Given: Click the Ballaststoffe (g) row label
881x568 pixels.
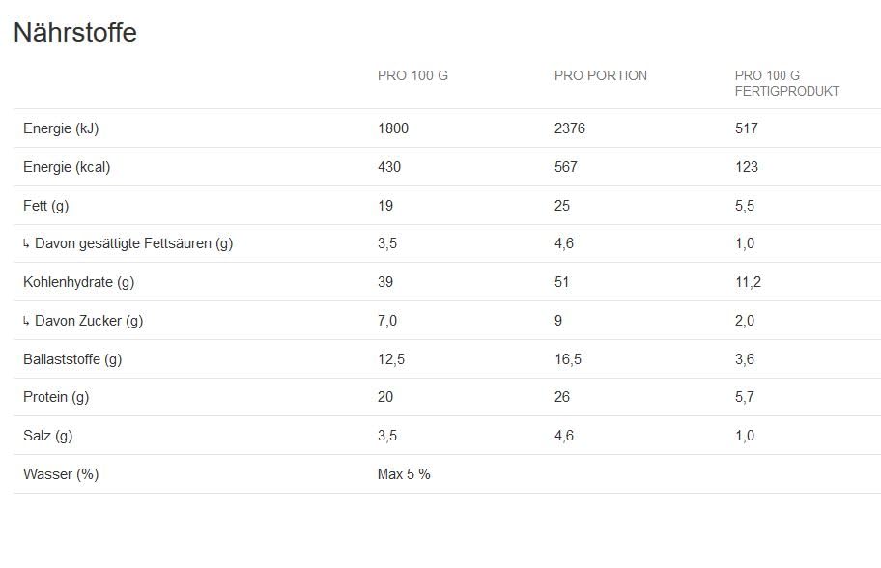Looking at the screenshot, I should pos(72,359).
